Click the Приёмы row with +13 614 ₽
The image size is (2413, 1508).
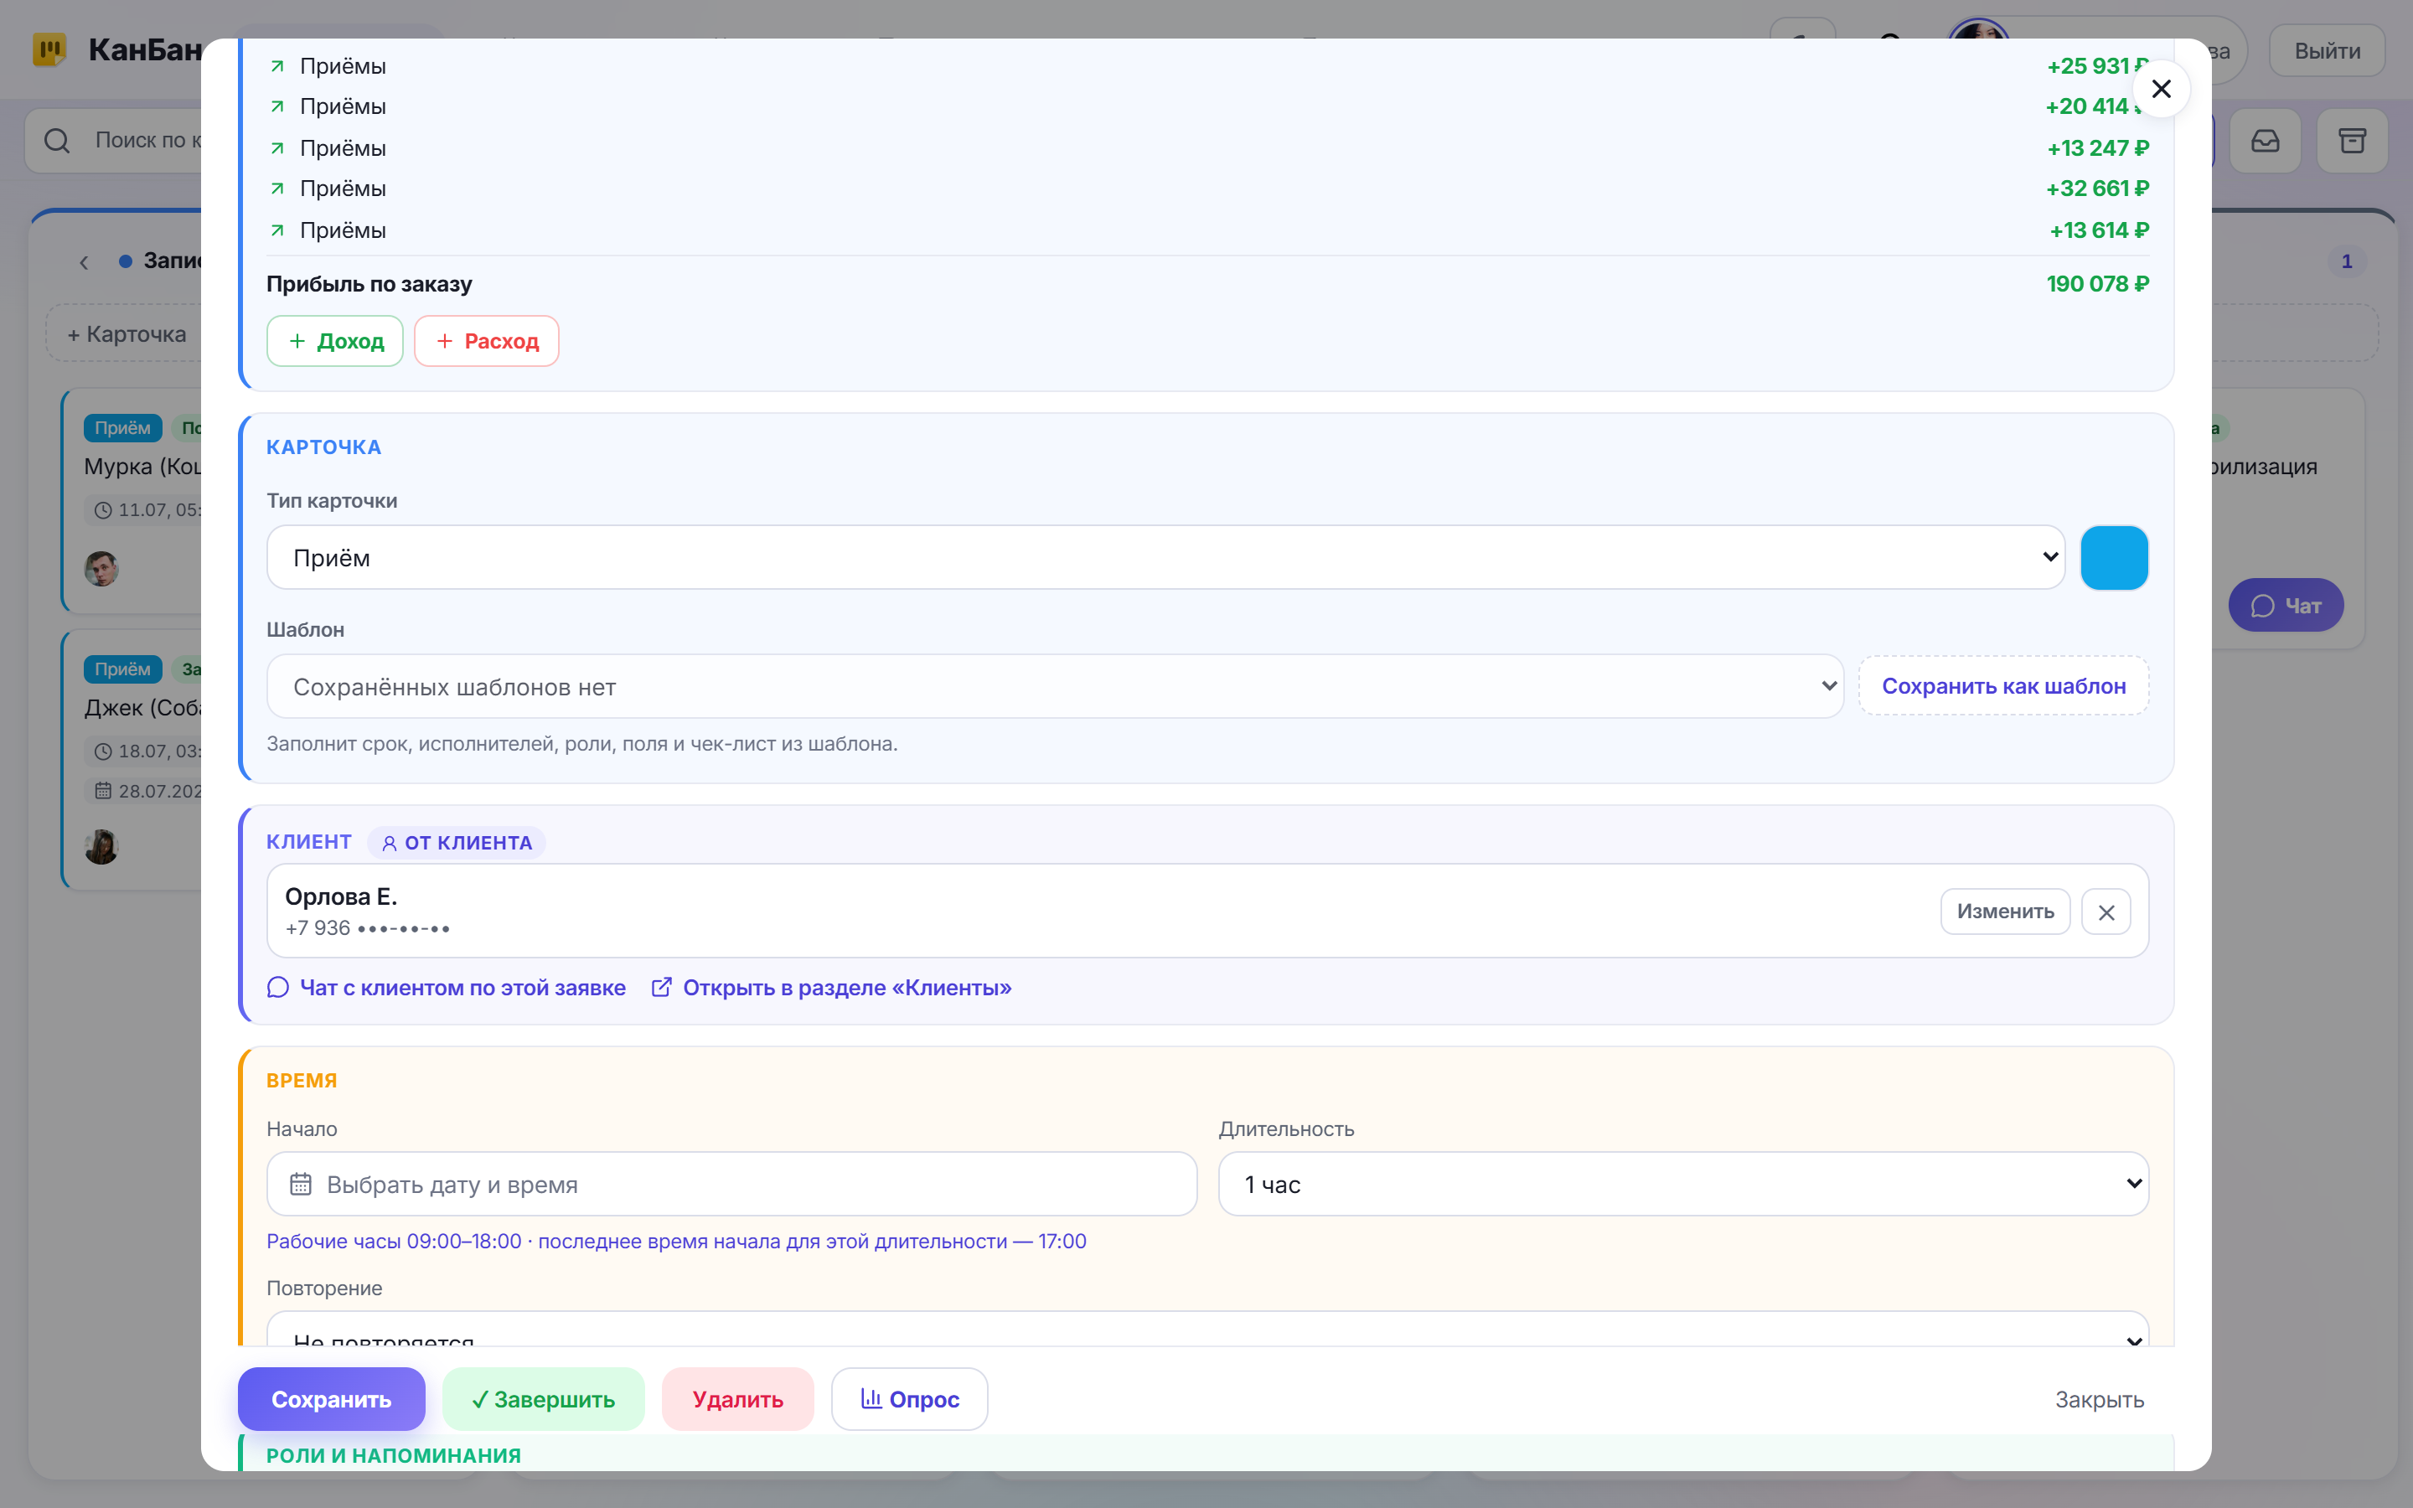(1207, 230)
